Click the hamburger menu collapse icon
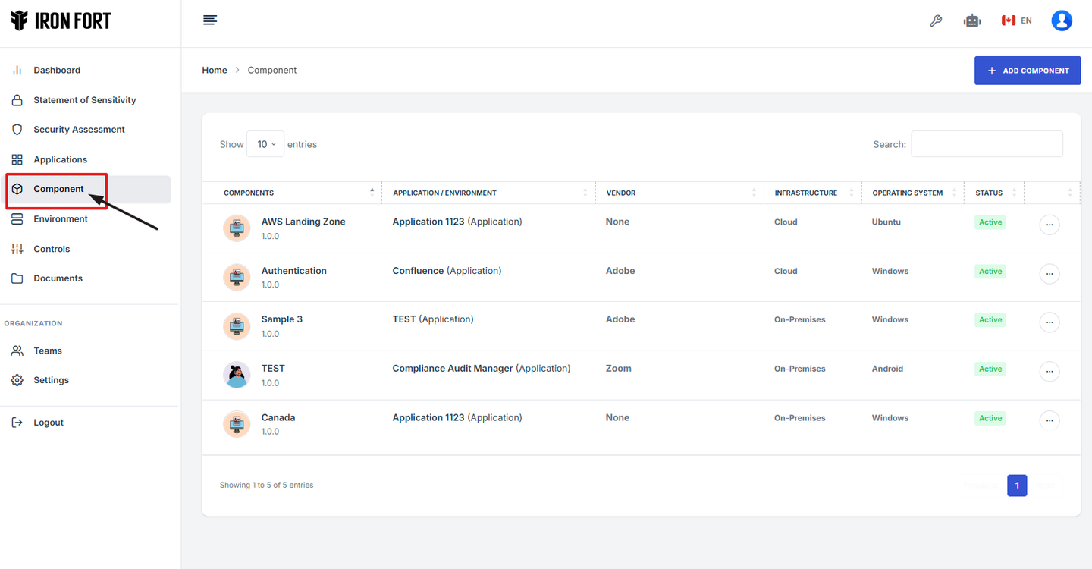 point(210,20)
